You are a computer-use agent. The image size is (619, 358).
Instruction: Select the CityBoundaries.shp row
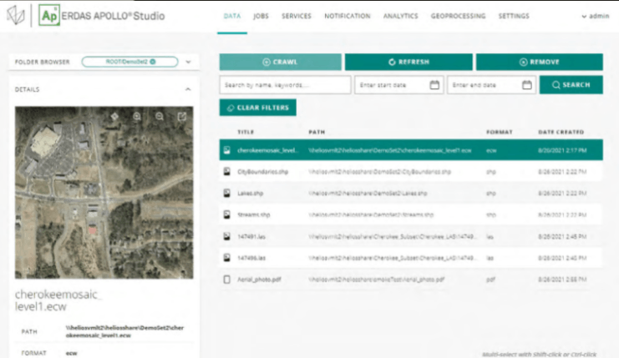click(411, 172)
